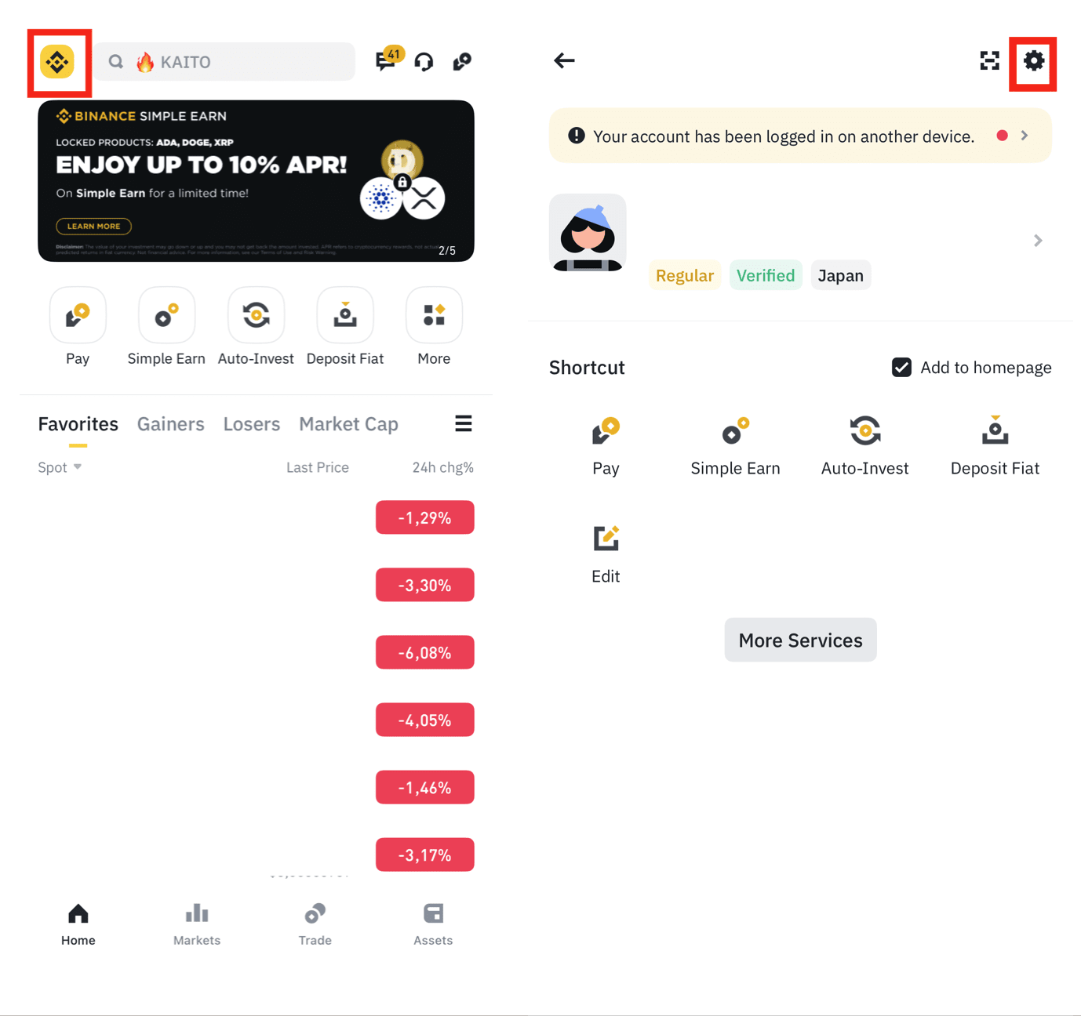Open the settings gear icon
Screen dimensions: 1081x1016
tap(1033, 61)
